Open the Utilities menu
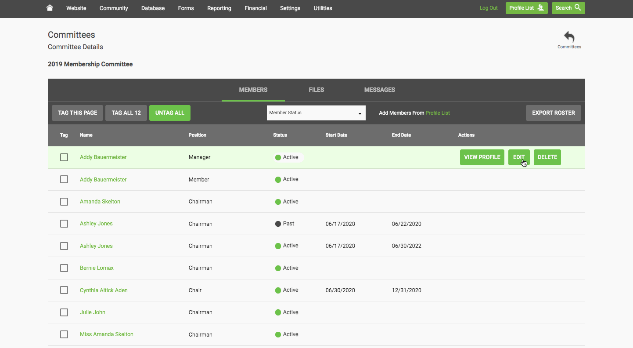 (323, 8)
